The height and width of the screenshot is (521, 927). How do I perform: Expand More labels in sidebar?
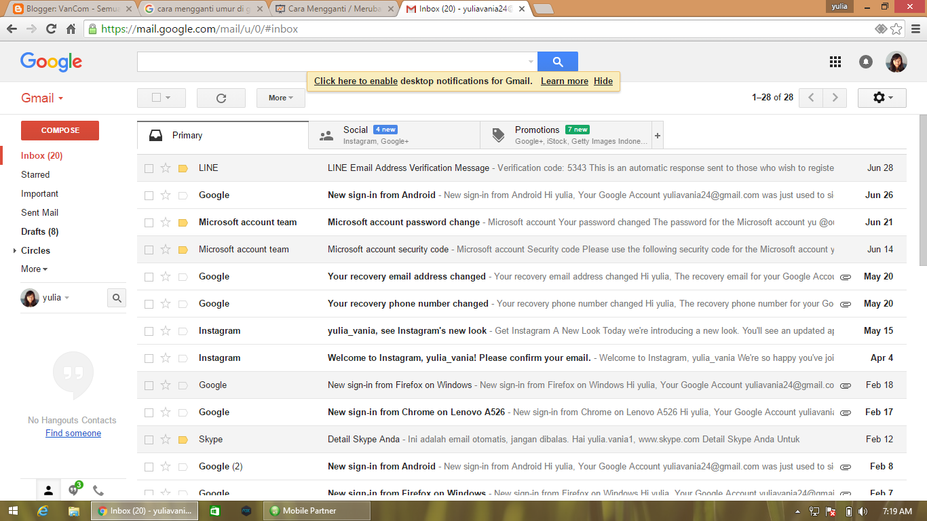(34, 269)
